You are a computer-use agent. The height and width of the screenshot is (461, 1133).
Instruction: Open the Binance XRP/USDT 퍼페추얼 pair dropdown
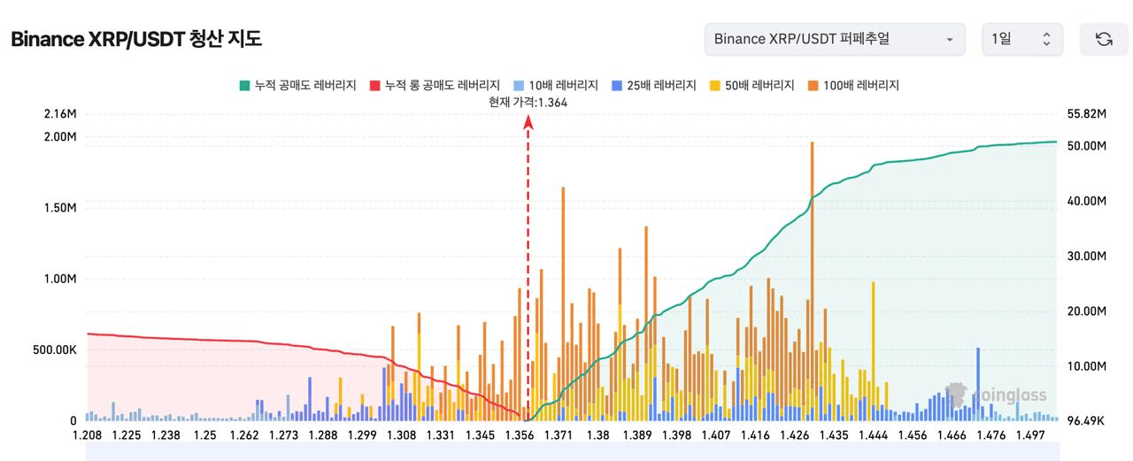tap(835, 39)
